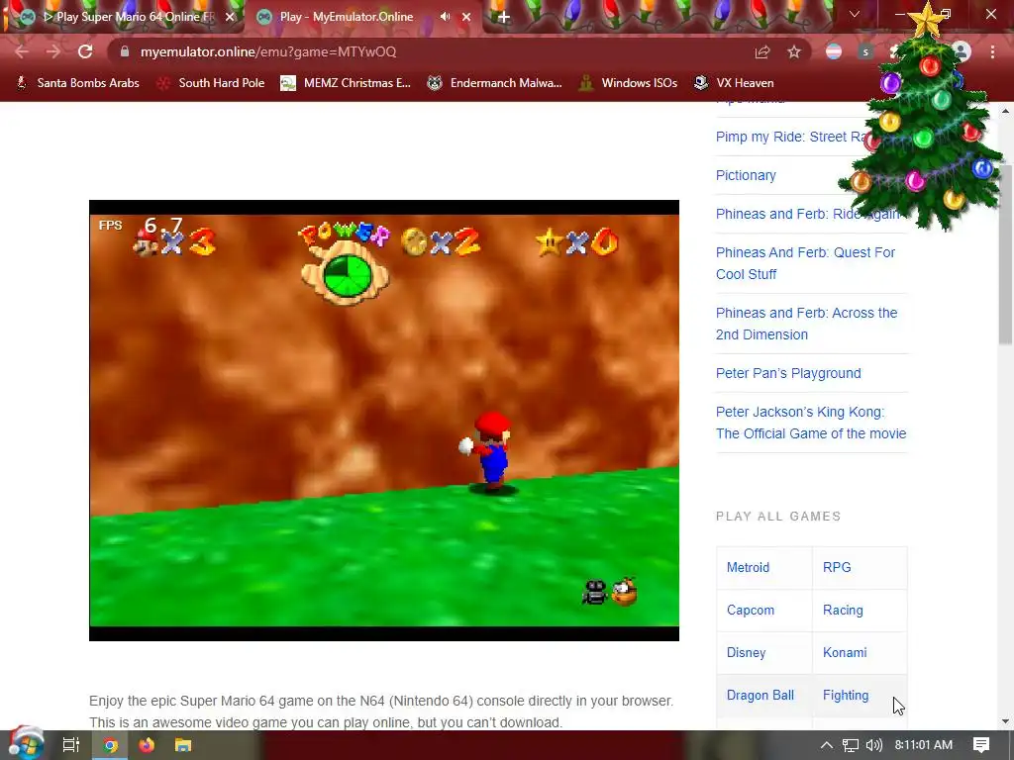Open Endermanch Malware bookmark

(x=495, y=83)
